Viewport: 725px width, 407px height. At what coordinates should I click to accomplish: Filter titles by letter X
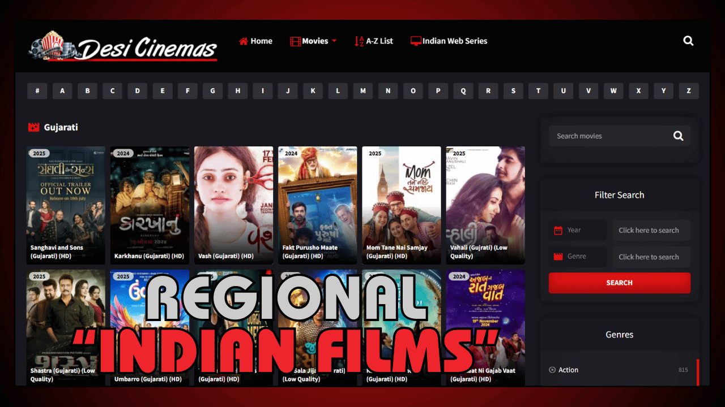(x=638, y=91)
